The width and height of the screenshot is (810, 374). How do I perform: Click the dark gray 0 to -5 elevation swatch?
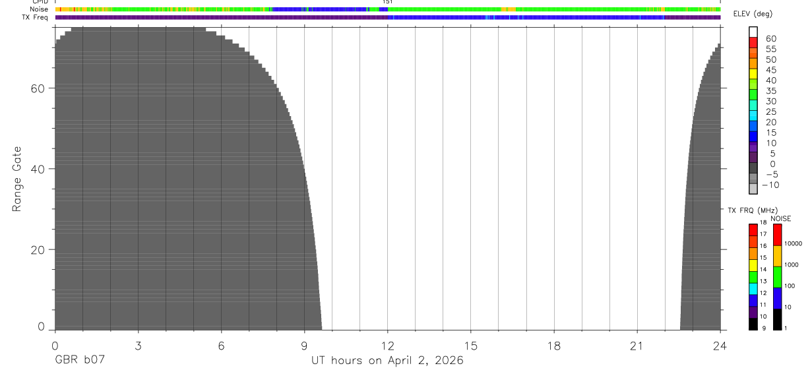[x=753, y=168]
